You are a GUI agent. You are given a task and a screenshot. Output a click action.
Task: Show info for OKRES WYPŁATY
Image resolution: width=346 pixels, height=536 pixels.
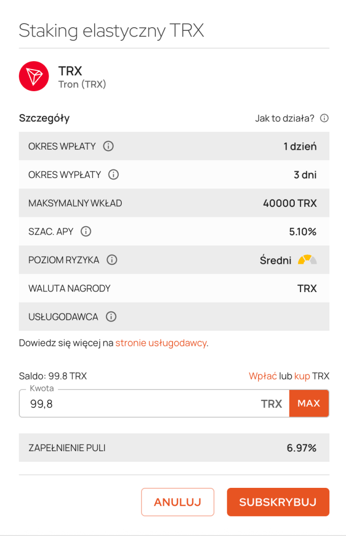pyautogui.click(x=113, y=175)
